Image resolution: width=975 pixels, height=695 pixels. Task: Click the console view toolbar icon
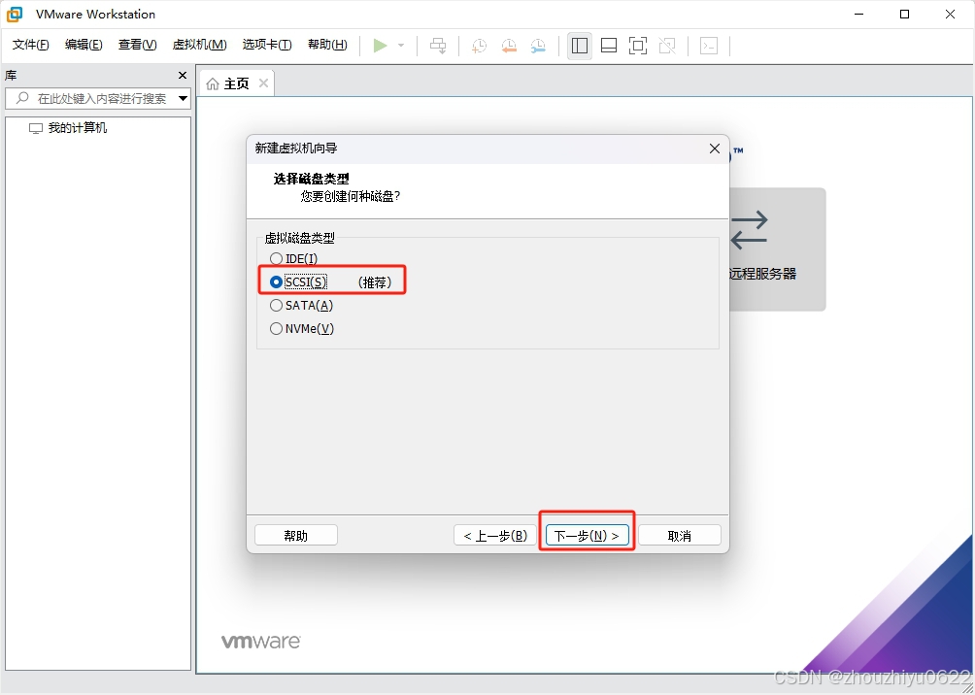[x=709, y=46]
